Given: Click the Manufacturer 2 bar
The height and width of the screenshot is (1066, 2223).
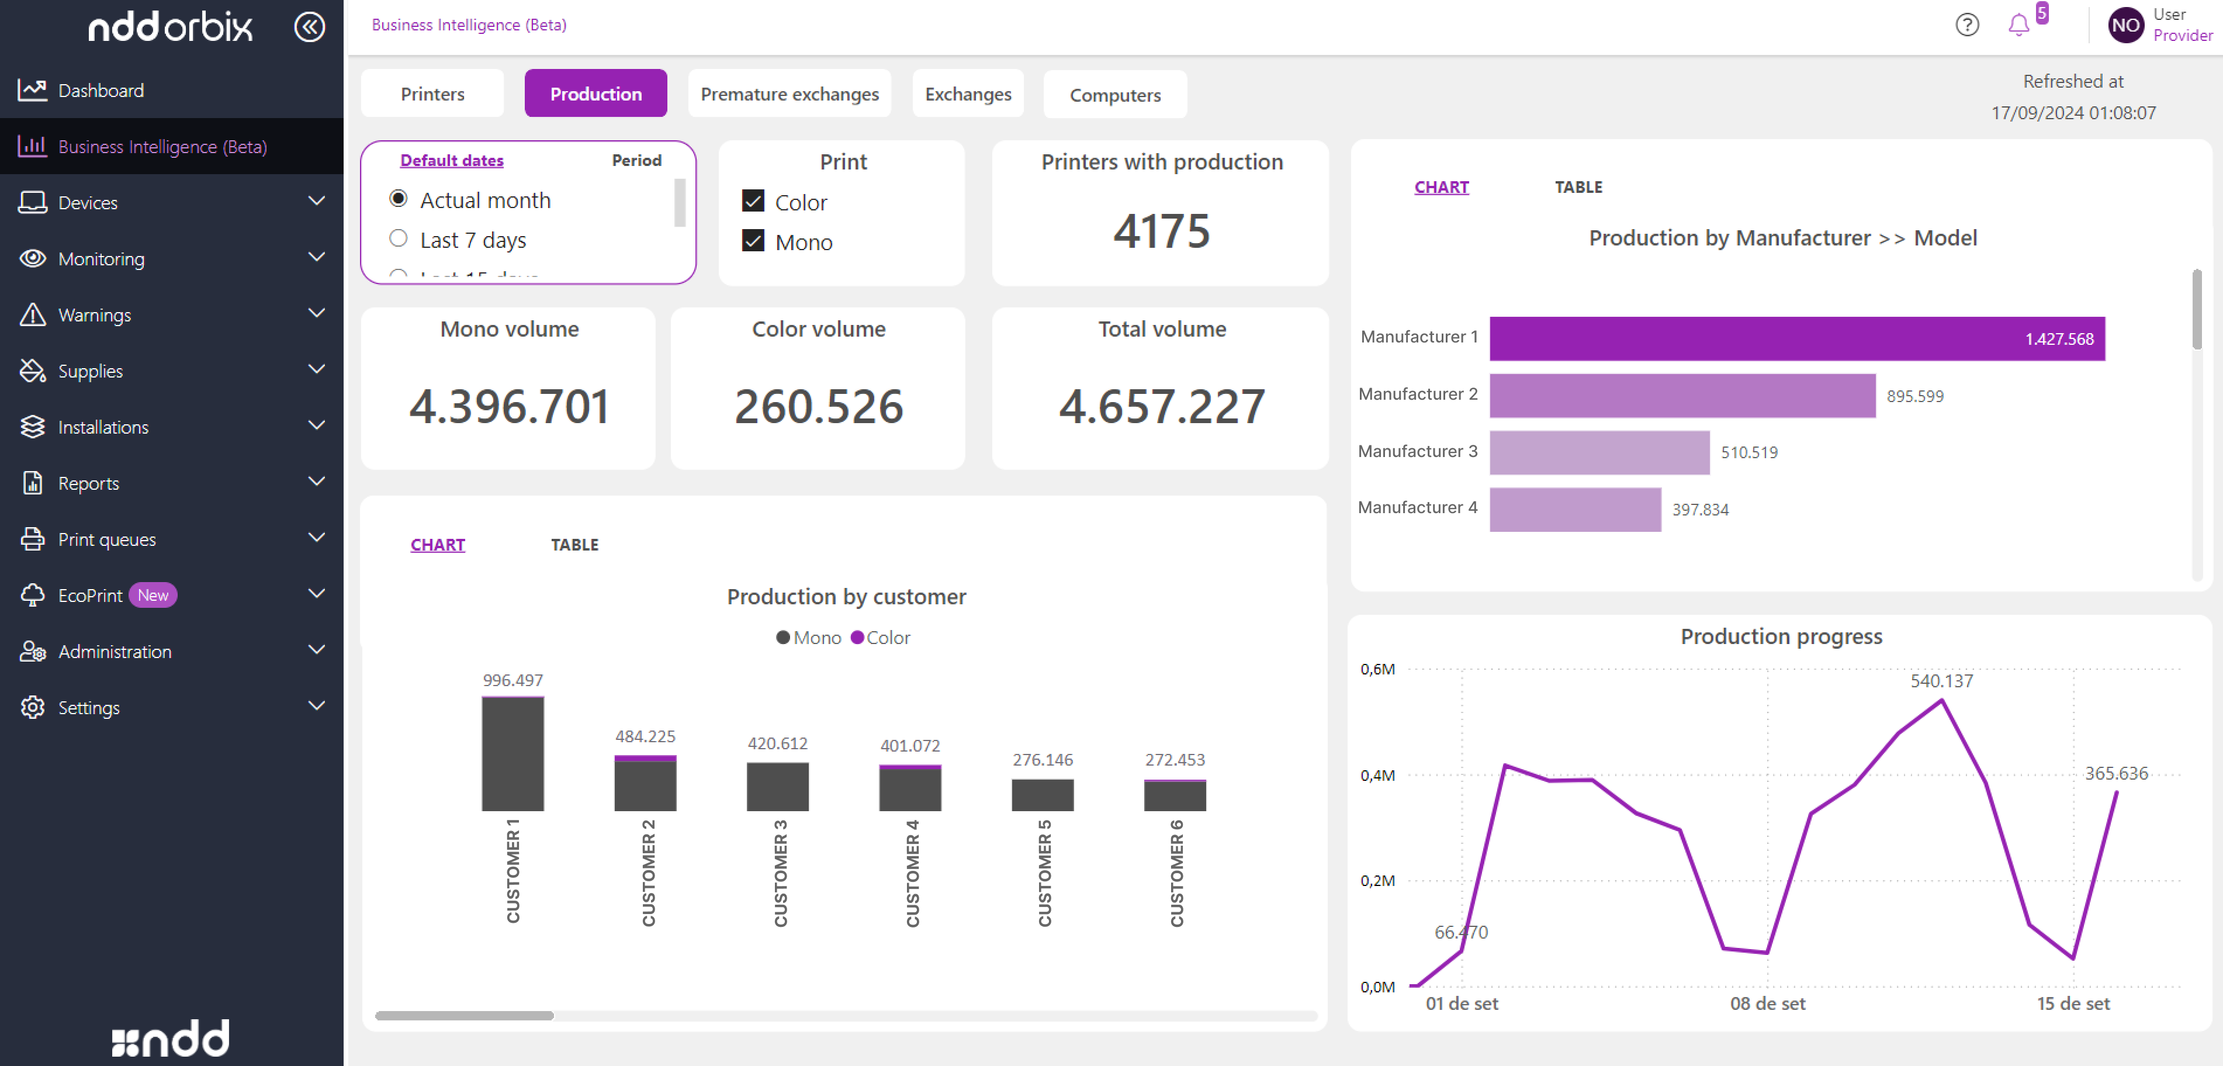Looking at the screenshot, I should (x=1682, y=395).
